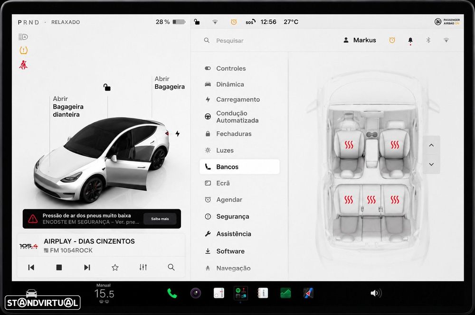Open the Phone app in bottom bar
Screen dimensions: 475x315
(172, 293)
